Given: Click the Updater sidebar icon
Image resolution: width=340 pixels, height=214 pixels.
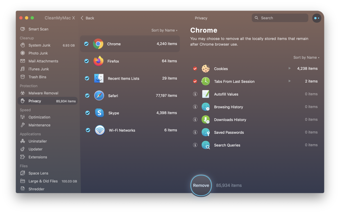Looking at the screenshot, I should [23, 149].
